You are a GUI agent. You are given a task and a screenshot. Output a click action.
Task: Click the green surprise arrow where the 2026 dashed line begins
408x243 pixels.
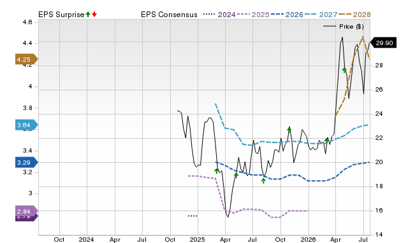tap(217, 170)
